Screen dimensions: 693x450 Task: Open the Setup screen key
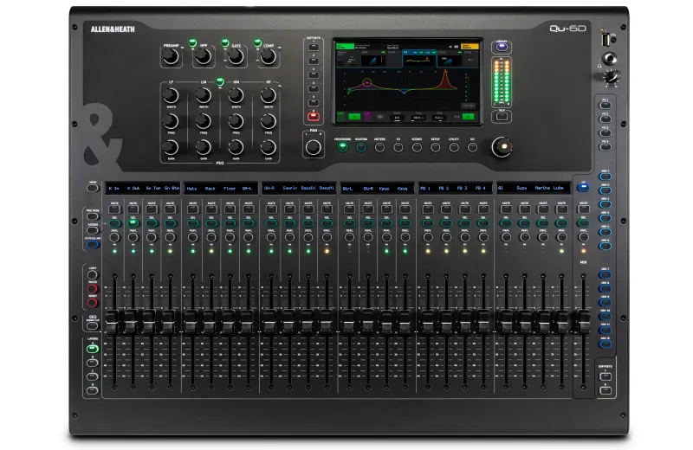(436, 147)
